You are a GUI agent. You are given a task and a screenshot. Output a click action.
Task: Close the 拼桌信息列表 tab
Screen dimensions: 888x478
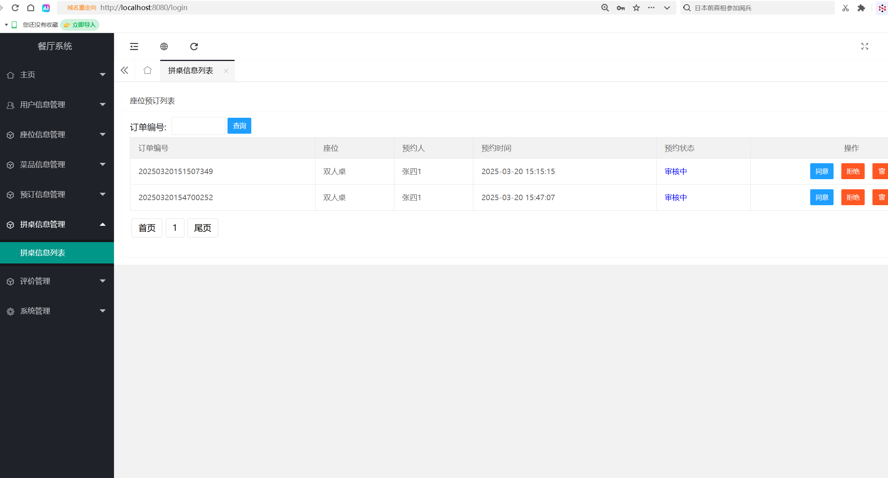[226, 71]
